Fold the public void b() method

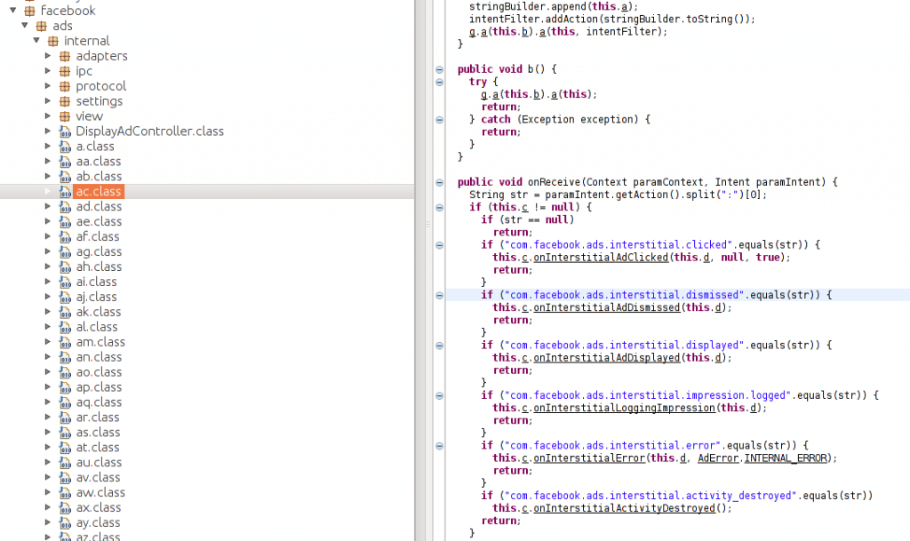(x=439, y=69)
